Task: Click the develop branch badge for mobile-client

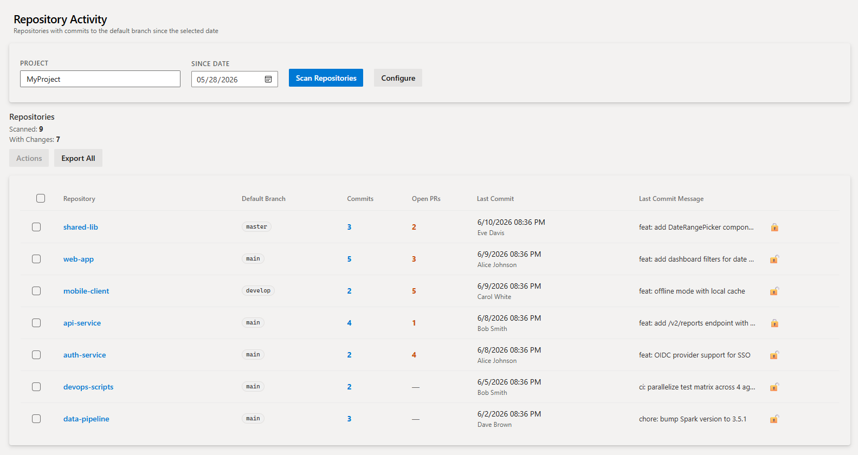Action: coord(258,291)
